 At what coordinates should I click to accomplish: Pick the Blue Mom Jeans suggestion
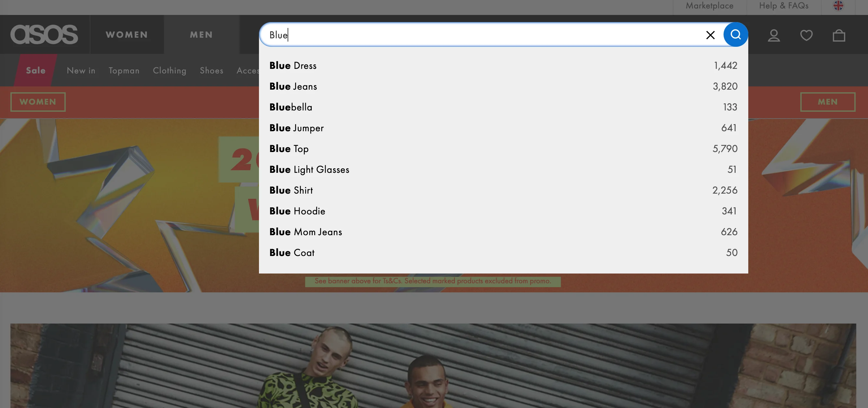click(x=503, y=232)
